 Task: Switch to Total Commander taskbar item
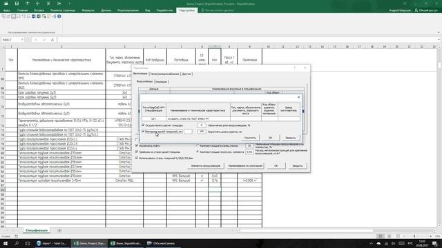pyautogui.click(x=52, y=243)
